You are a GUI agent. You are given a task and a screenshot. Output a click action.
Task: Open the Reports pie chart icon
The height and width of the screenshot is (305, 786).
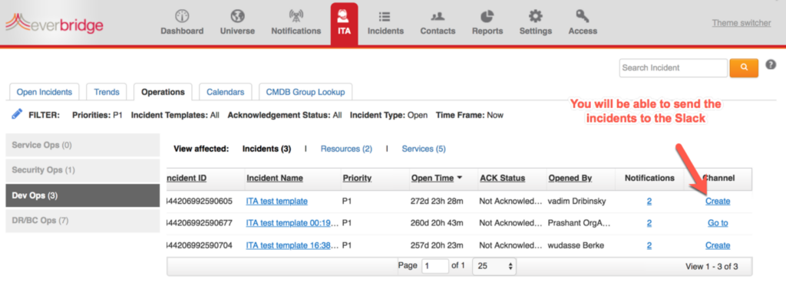tap(487, 17)
